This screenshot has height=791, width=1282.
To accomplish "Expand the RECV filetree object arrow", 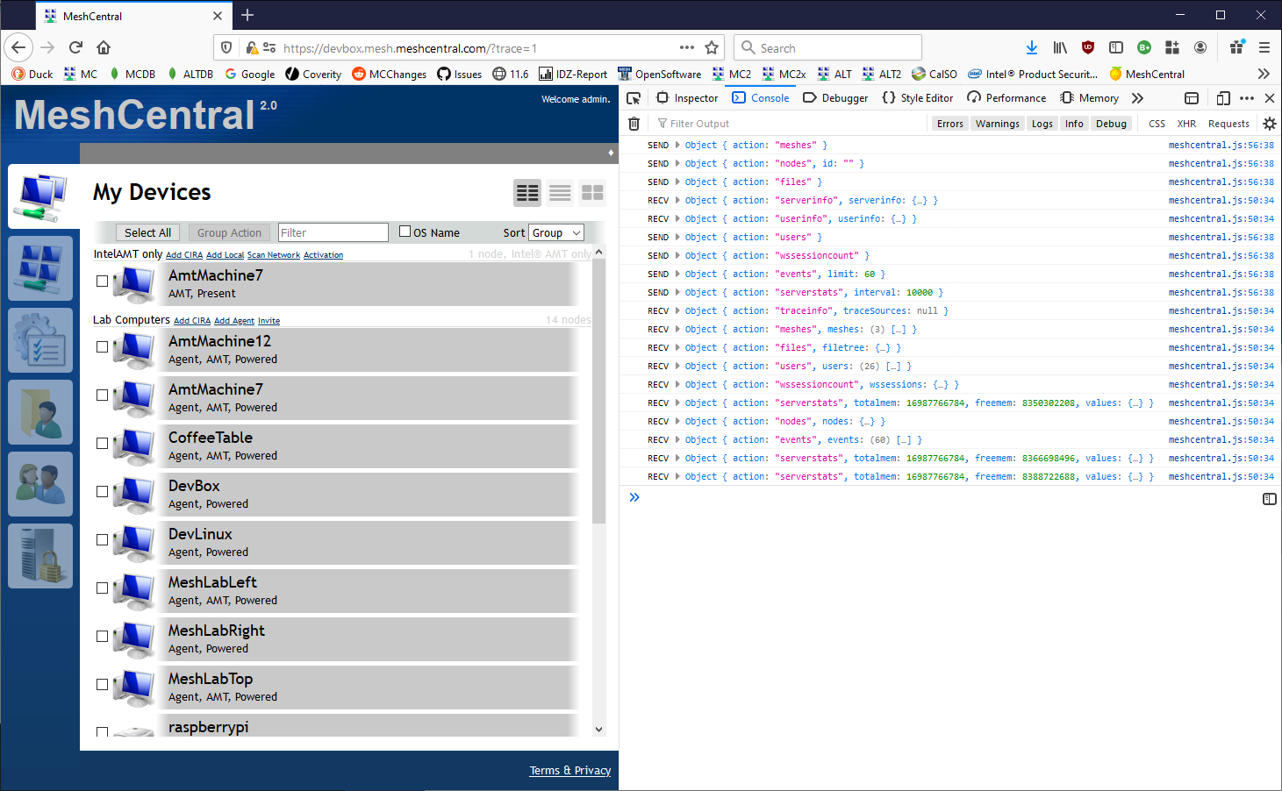I will (x=677, y=347).
